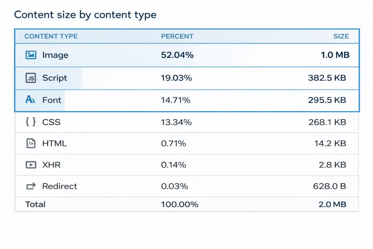The image size is (373, 249).
Task: Sort by the SIZE column header
Action: [341, 36]
